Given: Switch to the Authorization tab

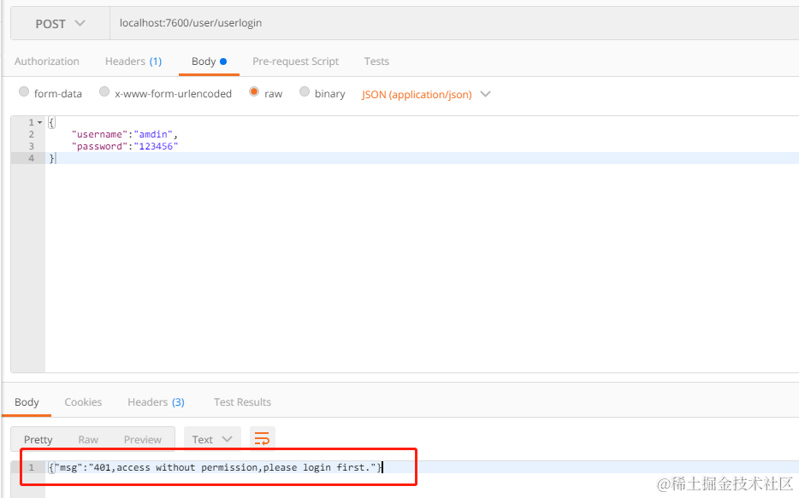Looking at the screenshot, I should (47, 62).
